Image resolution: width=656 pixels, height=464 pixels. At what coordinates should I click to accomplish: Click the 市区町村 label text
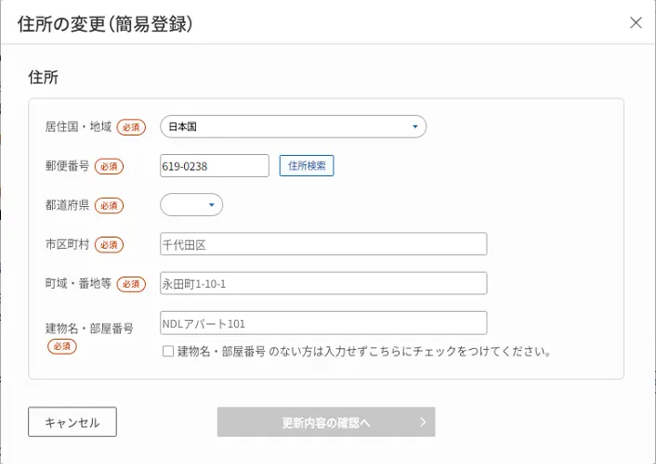(67, 244)
